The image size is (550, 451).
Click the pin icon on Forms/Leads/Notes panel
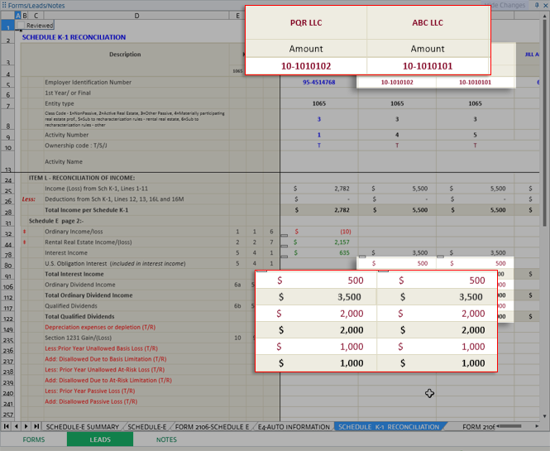pyautogui.click(x=535, y=5)
